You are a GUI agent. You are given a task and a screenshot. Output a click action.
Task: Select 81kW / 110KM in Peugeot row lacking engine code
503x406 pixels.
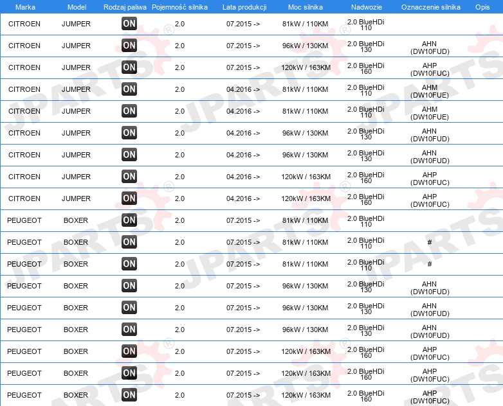pos(305,220)
